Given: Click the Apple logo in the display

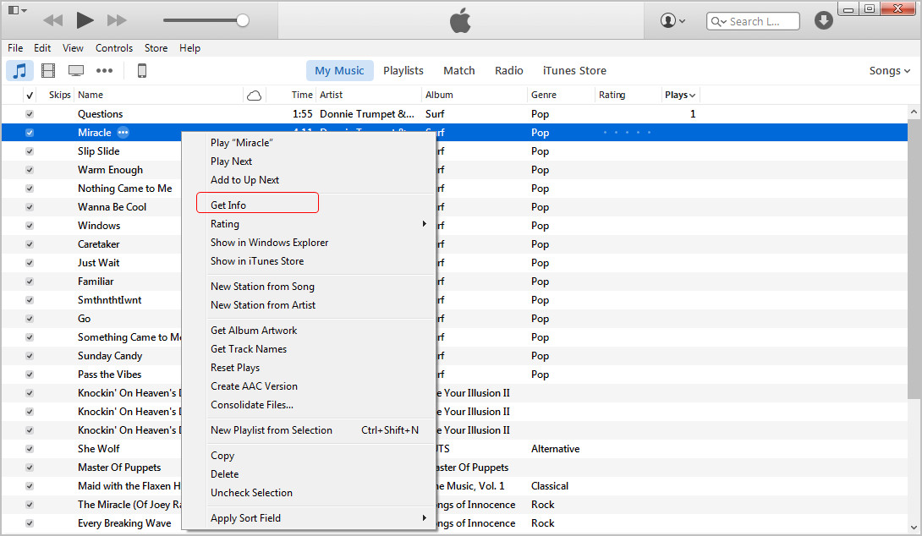Looking at the screenshot, I should [x=460, y=20].
